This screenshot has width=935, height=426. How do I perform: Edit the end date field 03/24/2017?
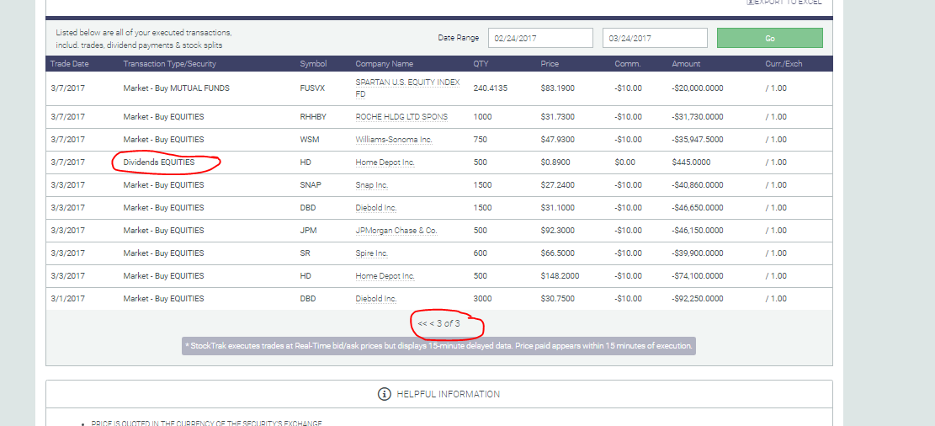[655, 38]
